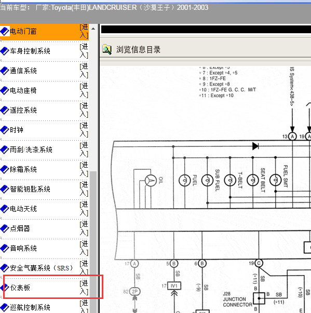The width and height of the screenshot is (311, 313).
Task: Click the FUEL warning lamp symbol
Action: point(185,181)
